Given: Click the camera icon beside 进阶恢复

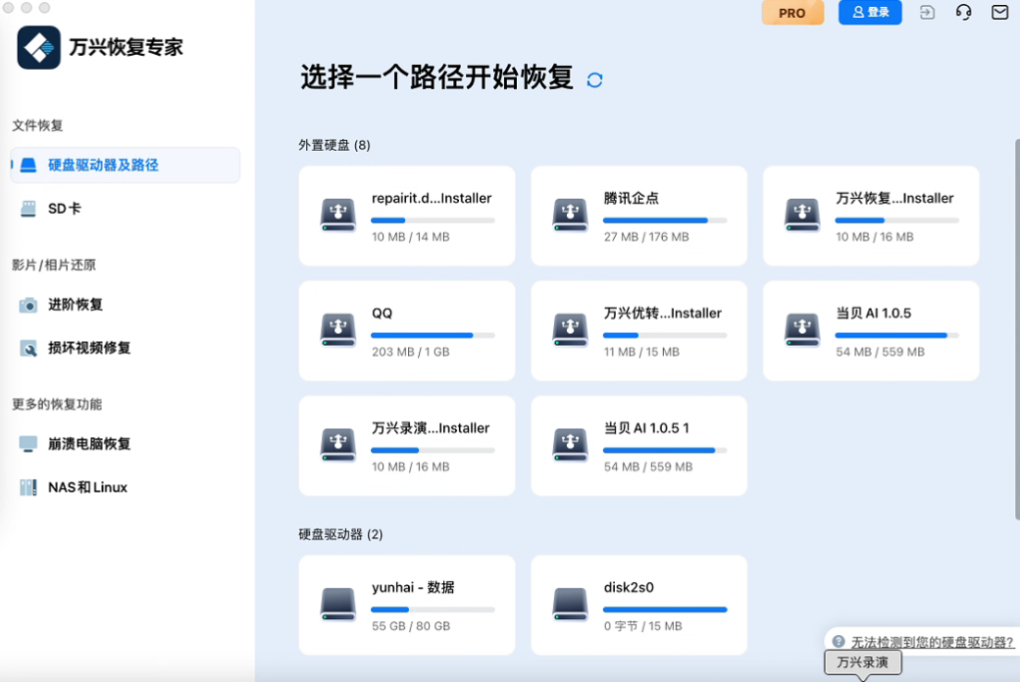Looking at the screenshot, I should 28,305.
